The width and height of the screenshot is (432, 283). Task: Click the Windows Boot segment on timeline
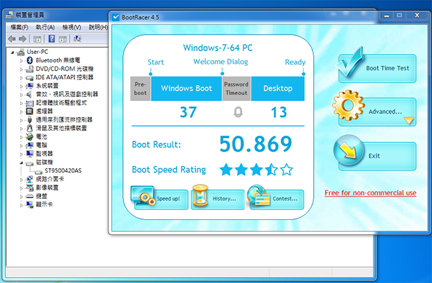(x=187, y=88)
